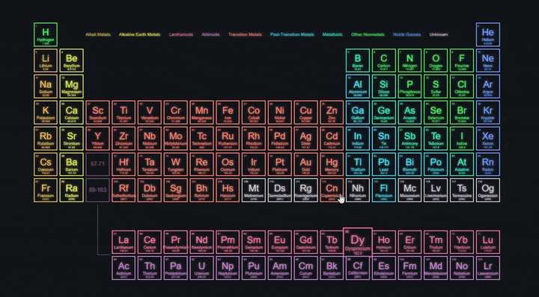Click the Metalloids legend label
The height and width of the screenshot is (297, 539).
[332, 34]
